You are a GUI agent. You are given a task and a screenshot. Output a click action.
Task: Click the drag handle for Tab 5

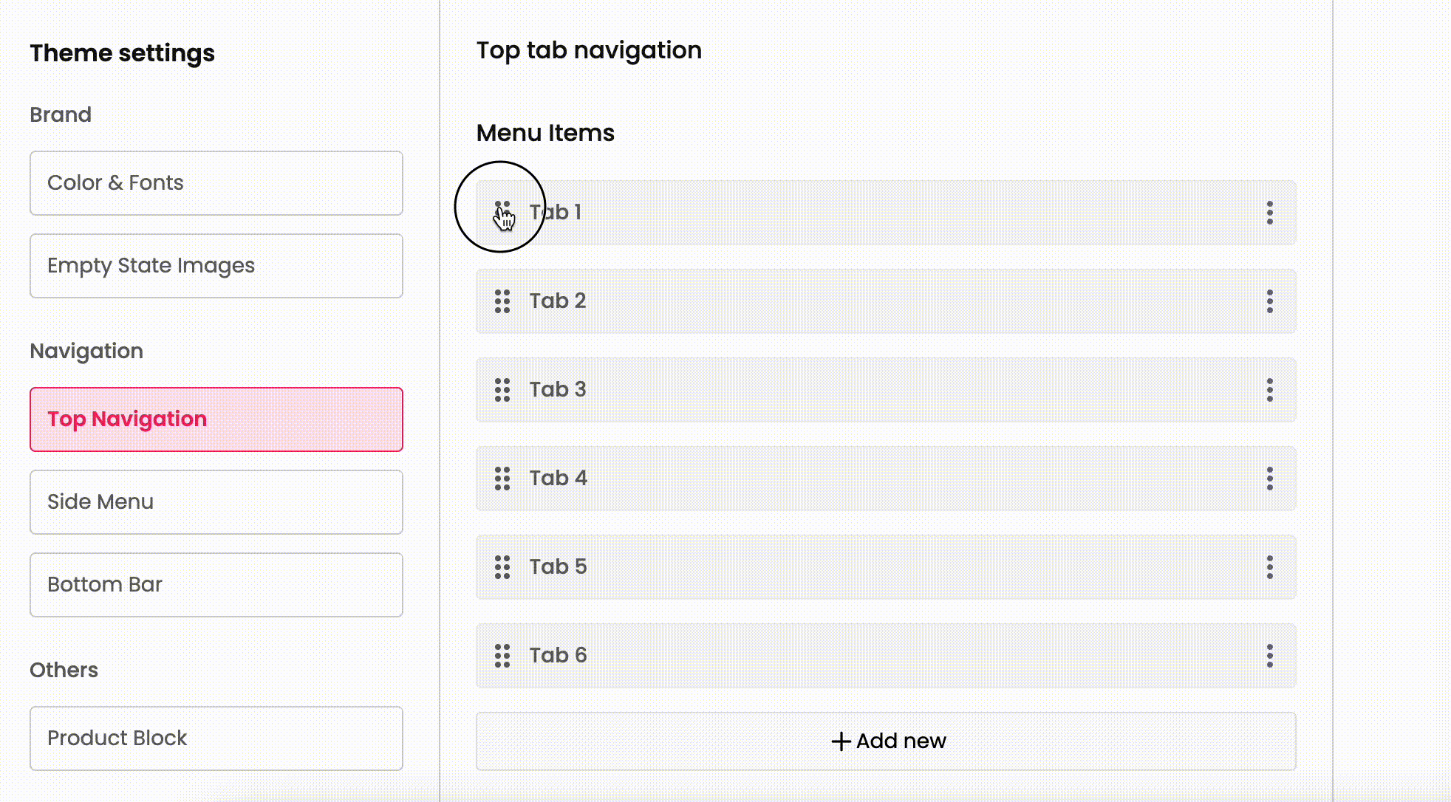[x=502, y=567]
